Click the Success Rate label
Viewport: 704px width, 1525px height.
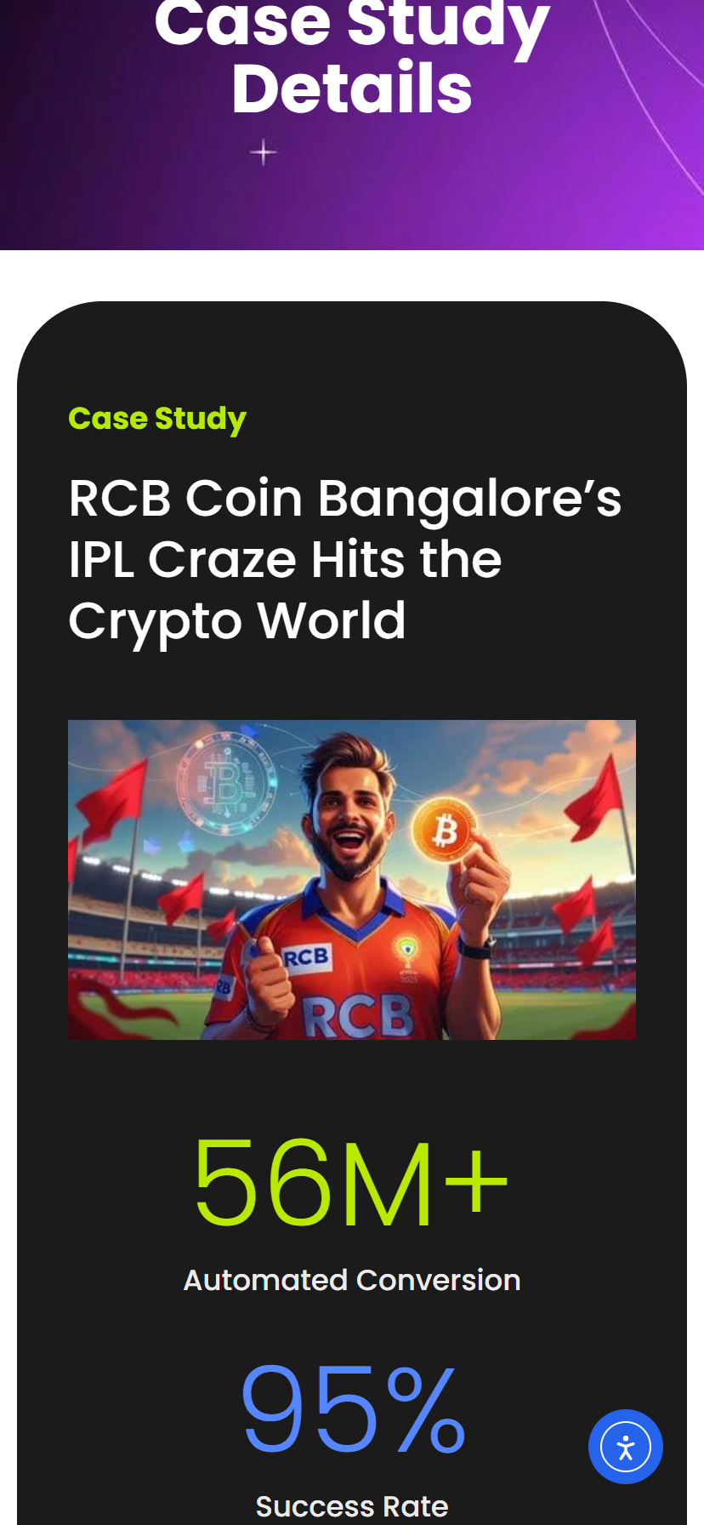click(x=352, y=1505)
